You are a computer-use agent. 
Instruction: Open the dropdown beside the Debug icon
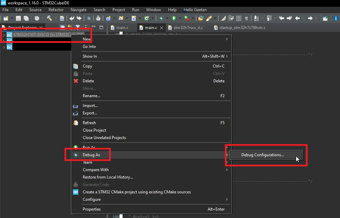pos(167,18)
